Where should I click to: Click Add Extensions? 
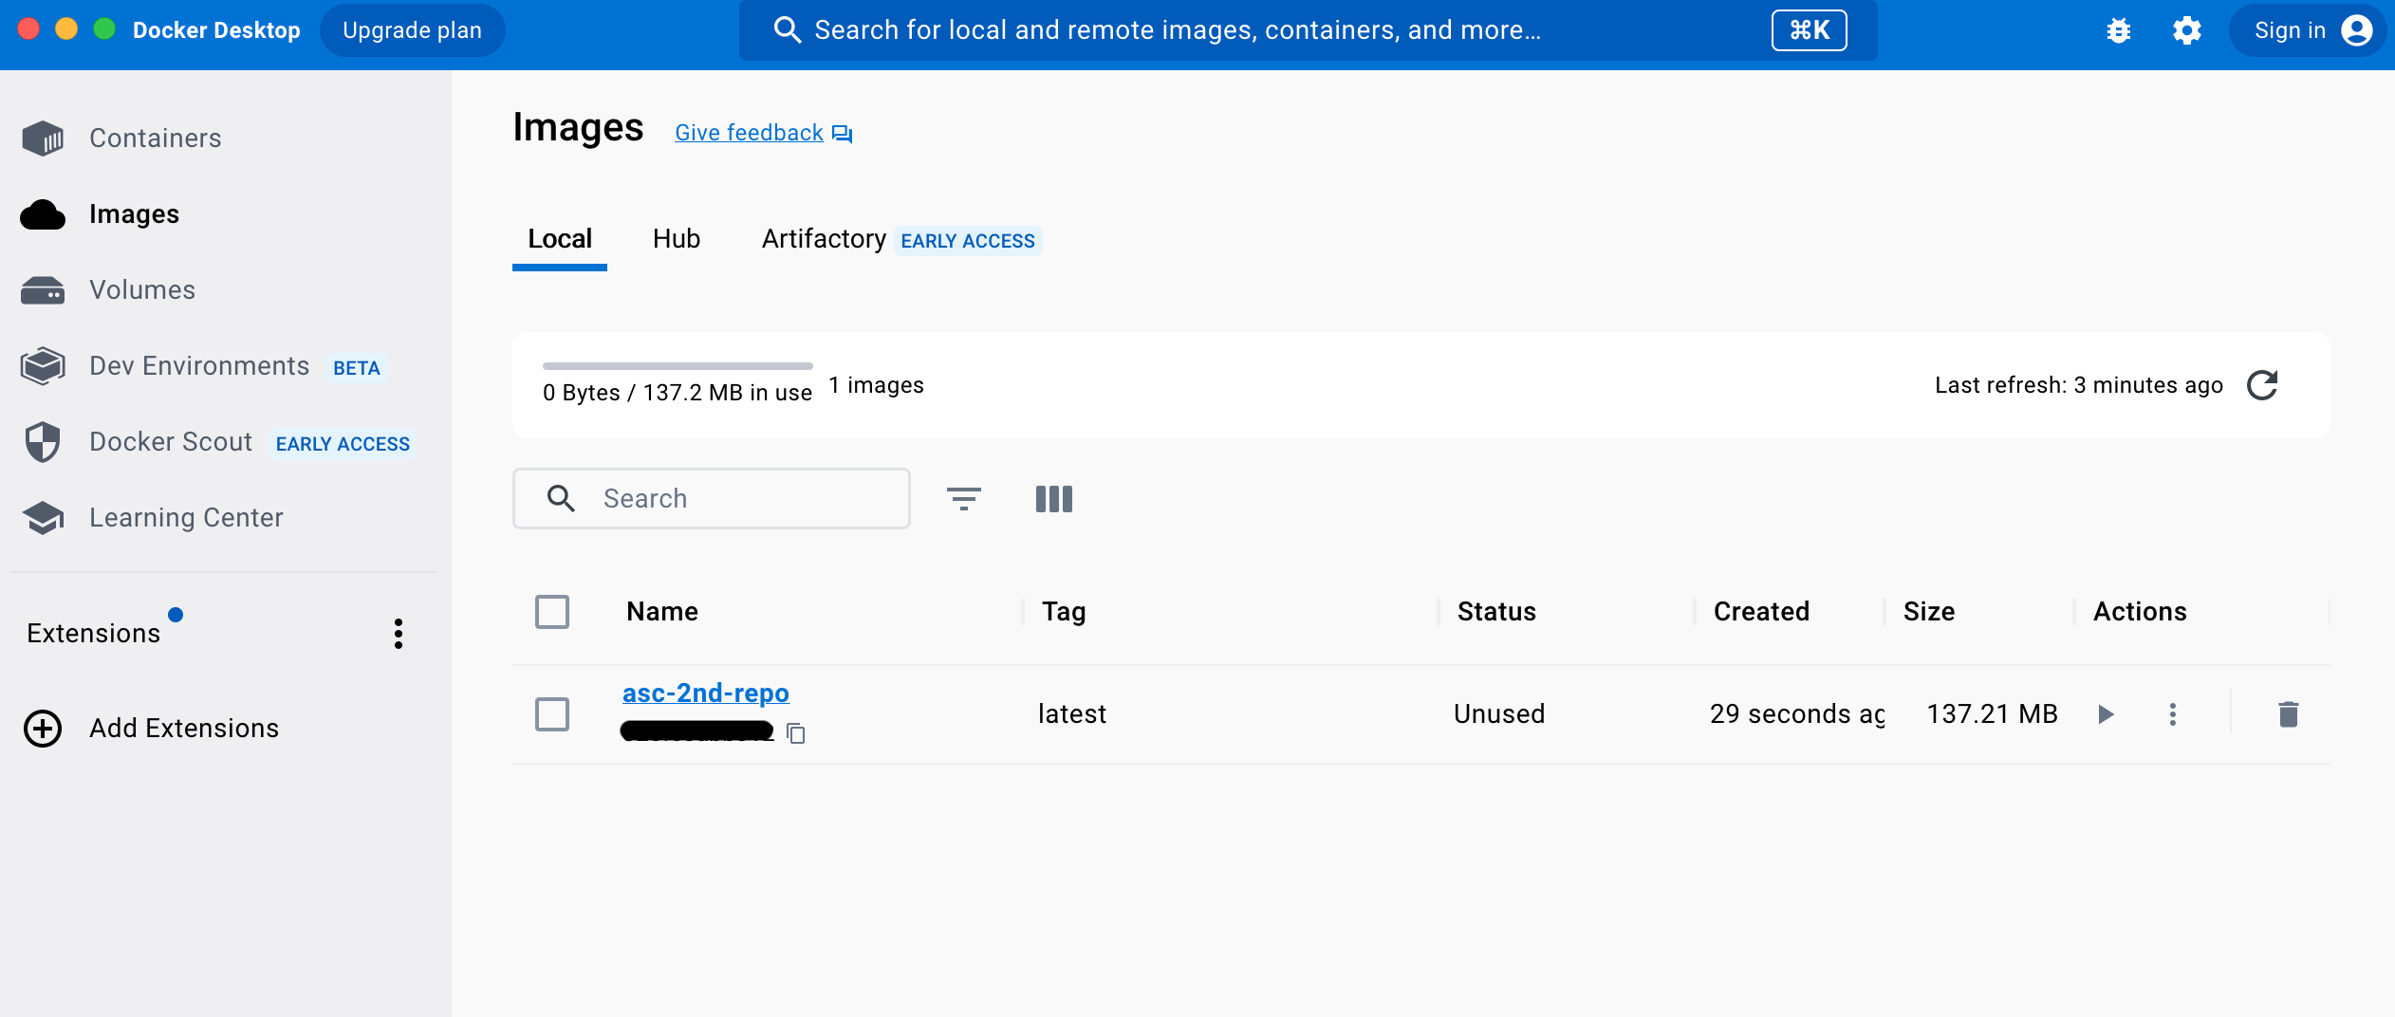click(184, 729)
